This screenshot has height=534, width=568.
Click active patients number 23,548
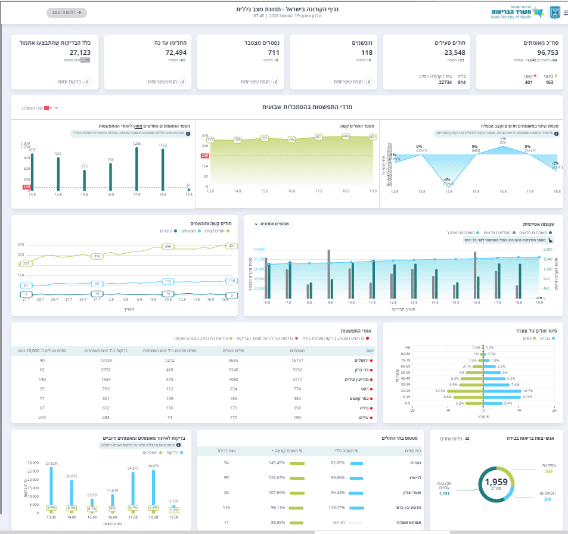(455, 52)
